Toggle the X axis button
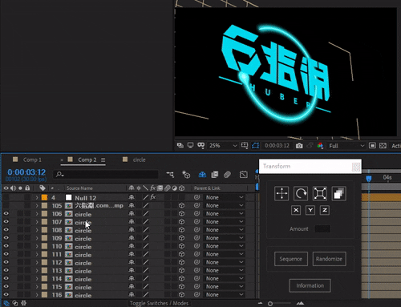Screen dimensions: 401x307 click(x=296, y=210)
